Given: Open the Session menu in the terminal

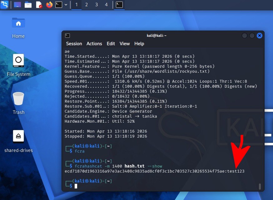Looking at the screenshot, I should click(74, 44).
